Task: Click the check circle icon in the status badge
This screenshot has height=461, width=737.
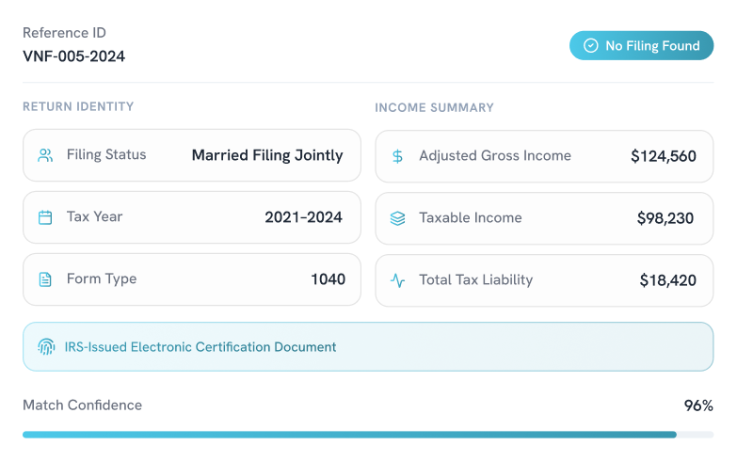Action: (x=591, y=45)
